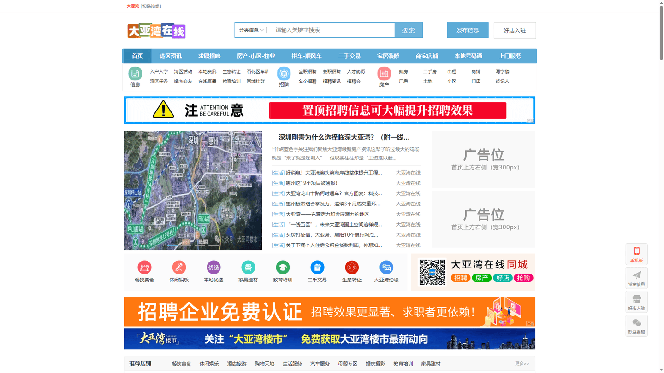Open the 上门服务 navigation tab
Image resolution: width=664 pixels, height=373 pixels.
[510, 56]
